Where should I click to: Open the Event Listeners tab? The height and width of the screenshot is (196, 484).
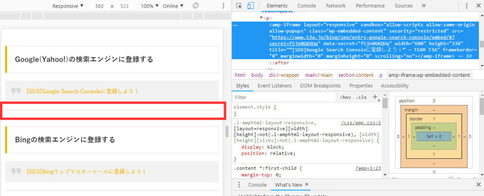[274, 86]
